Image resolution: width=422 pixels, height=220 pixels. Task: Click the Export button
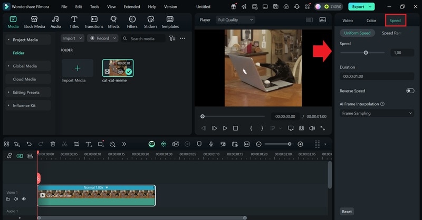[358, 7]
